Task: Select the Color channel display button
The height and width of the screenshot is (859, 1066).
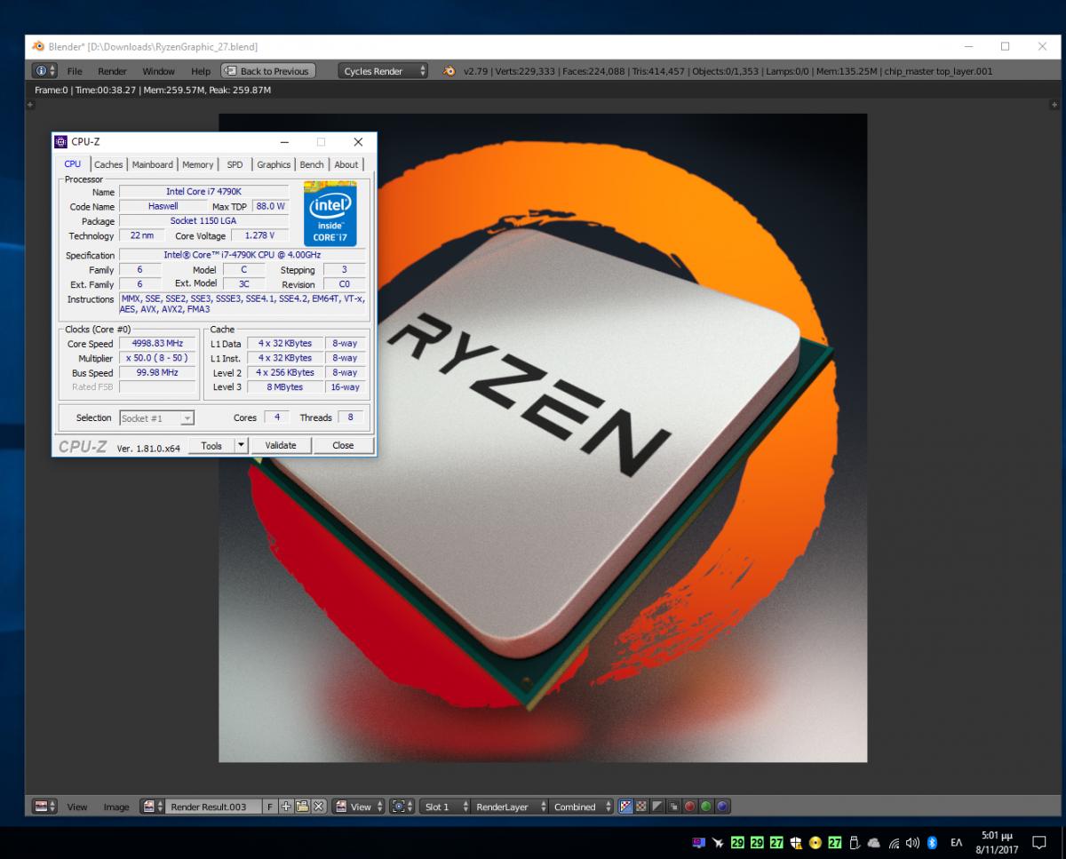Action: click(641, 807)
